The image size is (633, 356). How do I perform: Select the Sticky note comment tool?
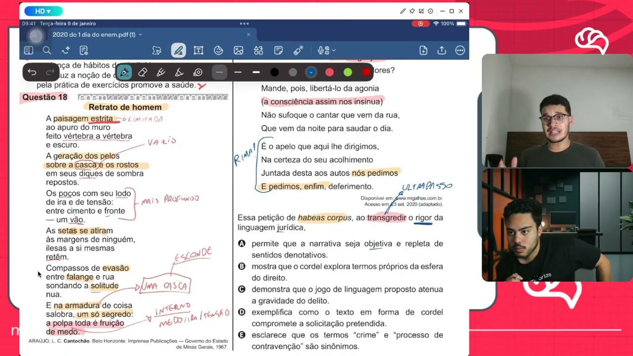tap(278, 50)
